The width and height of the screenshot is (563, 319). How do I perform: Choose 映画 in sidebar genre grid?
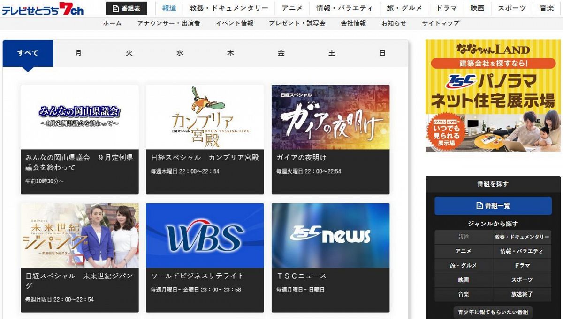click(x=464, y=280)
